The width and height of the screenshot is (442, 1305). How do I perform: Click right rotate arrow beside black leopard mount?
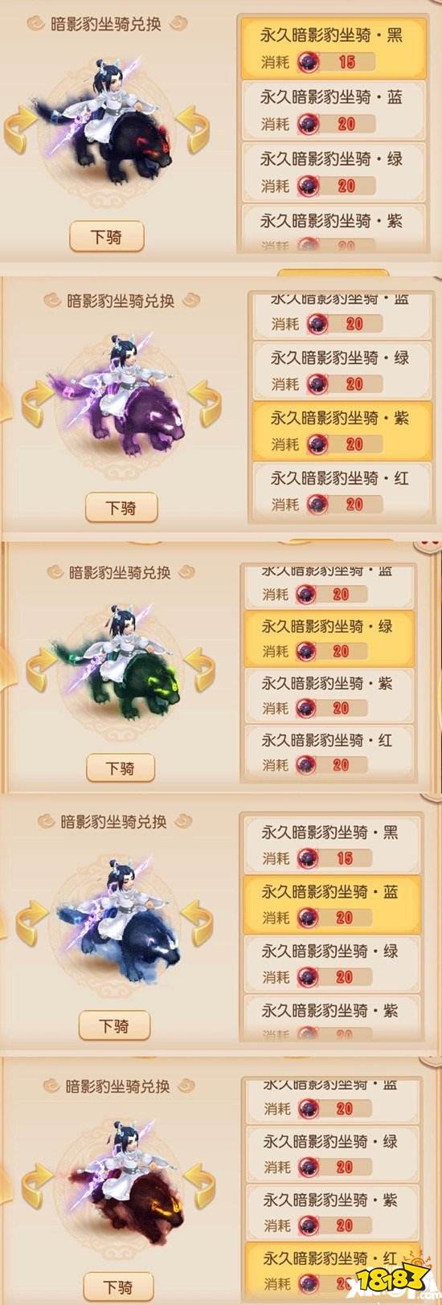coord(194,130)
